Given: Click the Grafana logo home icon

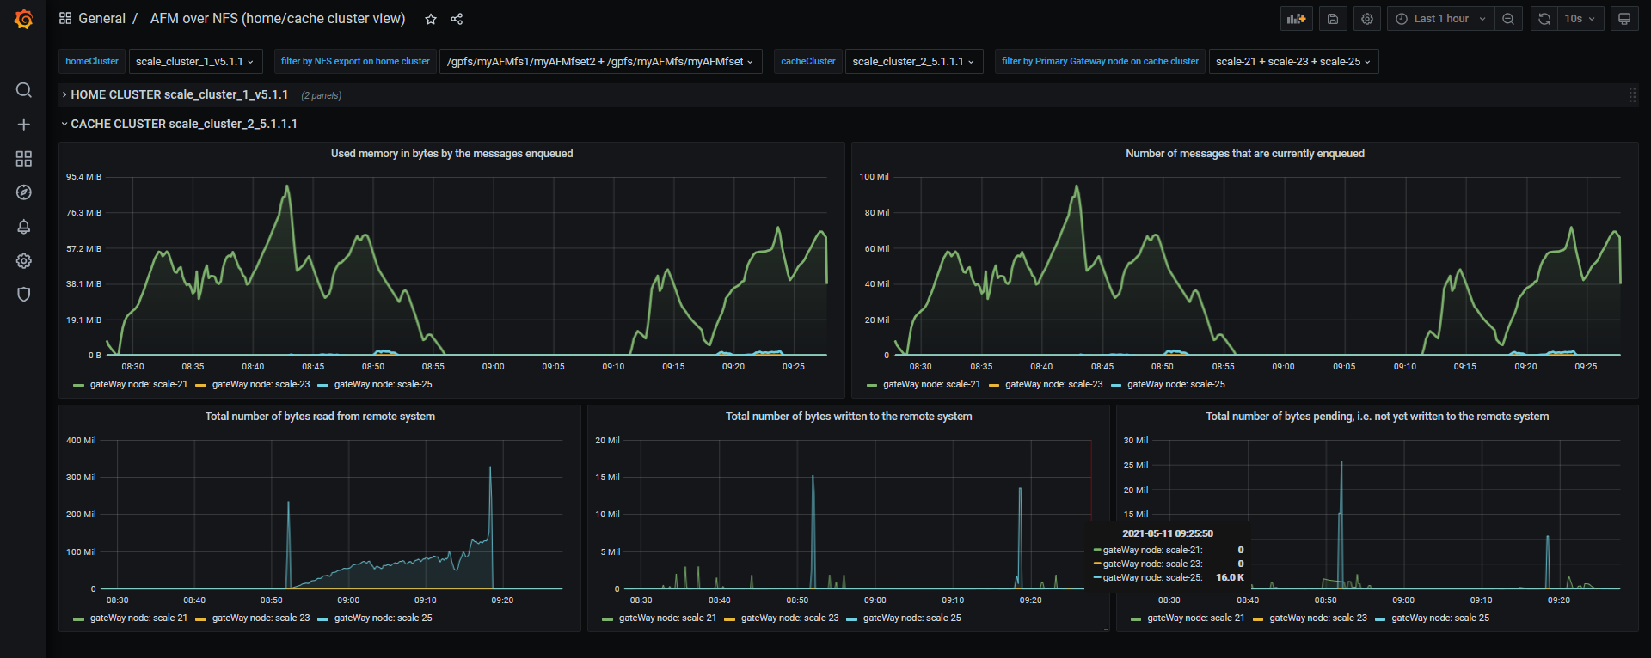Looking at the screenshot, I should (x=23, y=19).
